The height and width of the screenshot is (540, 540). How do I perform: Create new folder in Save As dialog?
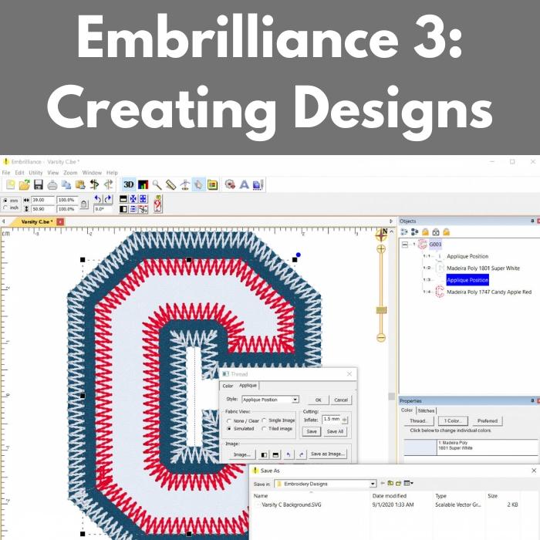pyautogui.click(x=399, y=483)
